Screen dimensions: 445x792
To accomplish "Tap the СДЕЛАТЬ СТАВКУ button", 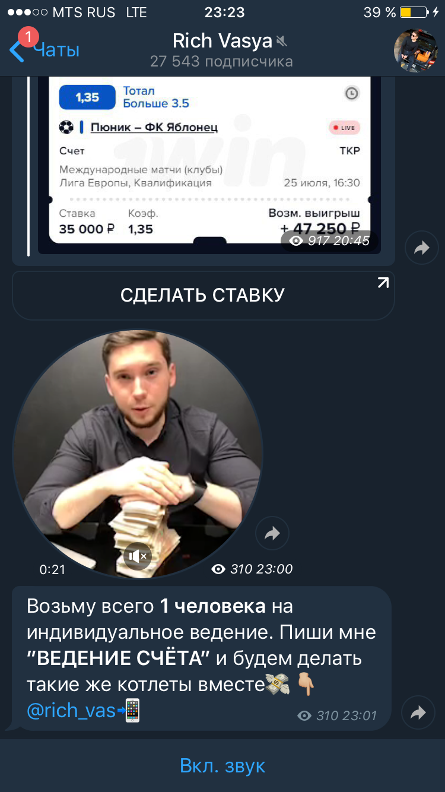I will click(203, 295).
